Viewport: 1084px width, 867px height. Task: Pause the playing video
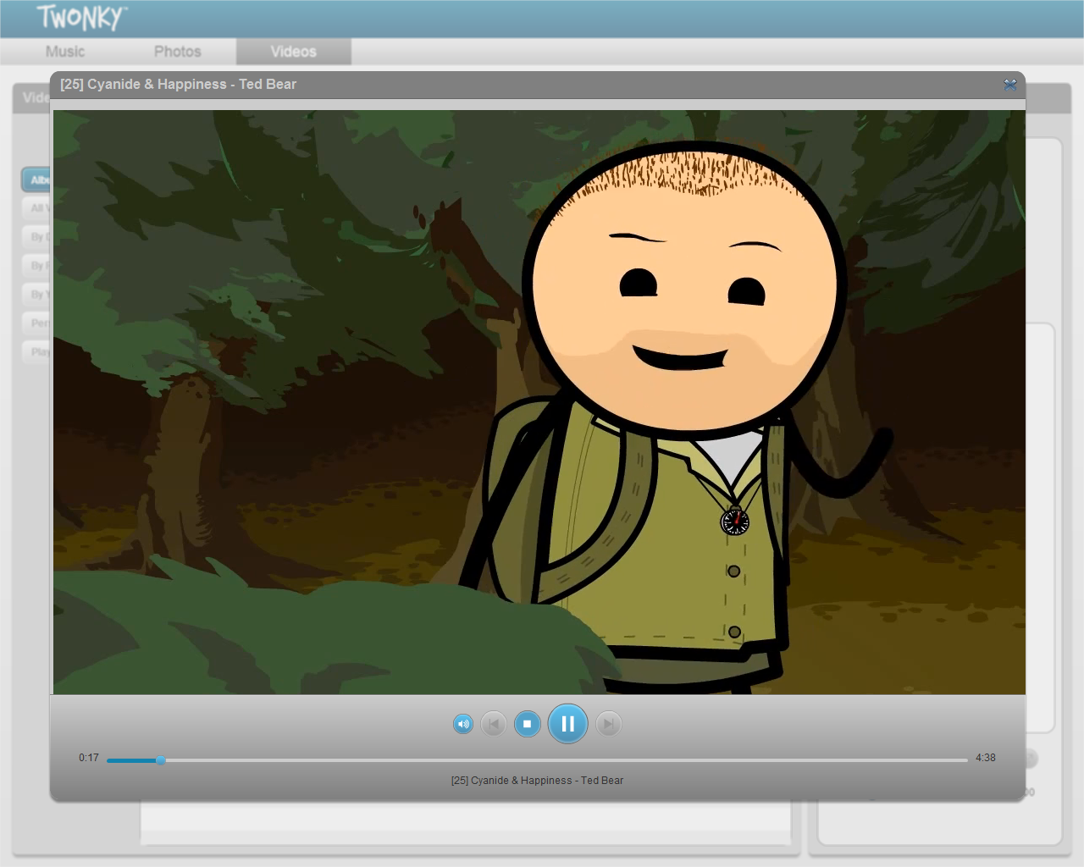coord(567,724)
